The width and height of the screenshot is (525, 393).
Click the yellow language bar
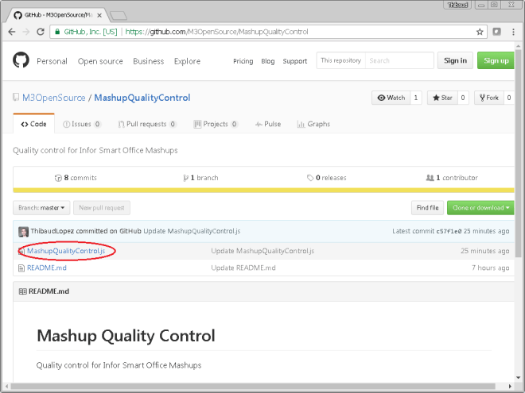click(x=263, y=191)
